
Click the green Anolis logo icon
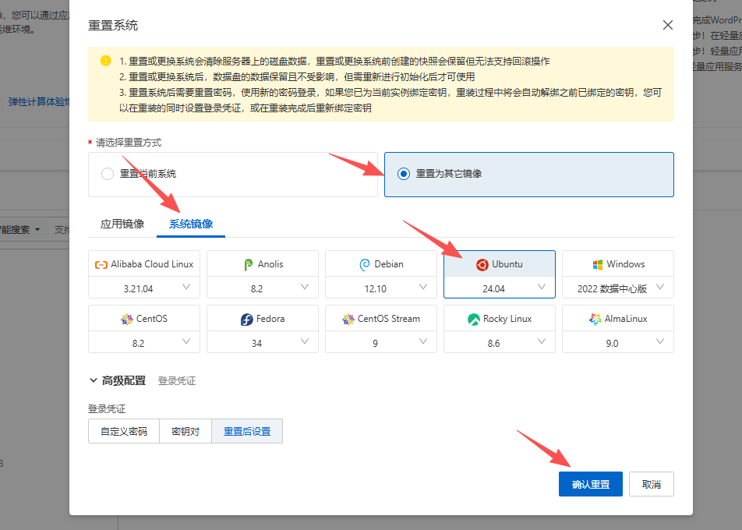pyautogui.click(x=248, y=264)
